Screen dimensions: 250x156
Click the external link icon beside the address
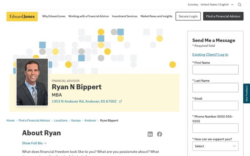click(120, 101)
